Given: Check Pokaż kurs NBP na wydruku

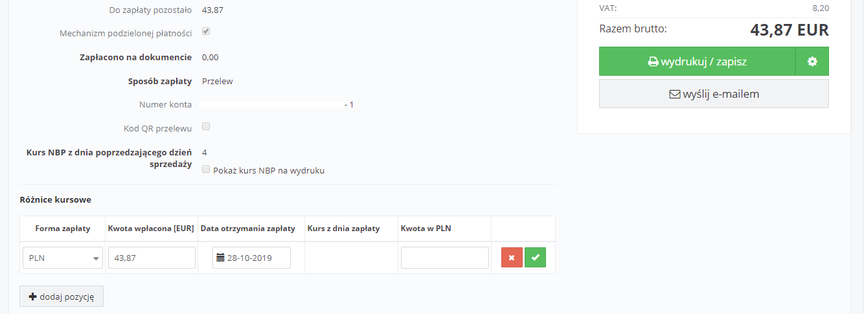Looking at the screenshot, I should point(206,169).
